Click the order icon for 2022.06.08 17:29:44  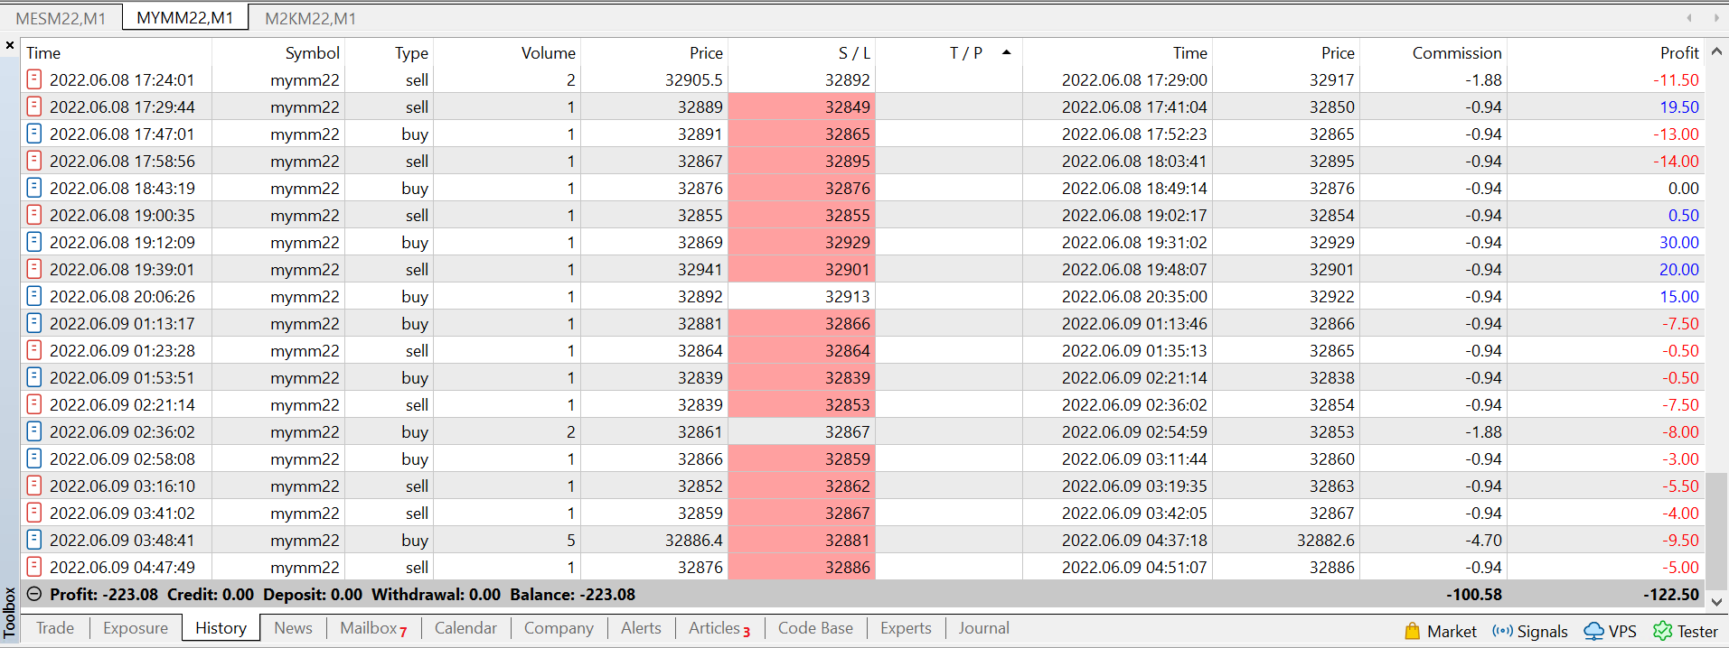[x=34, y=106]
